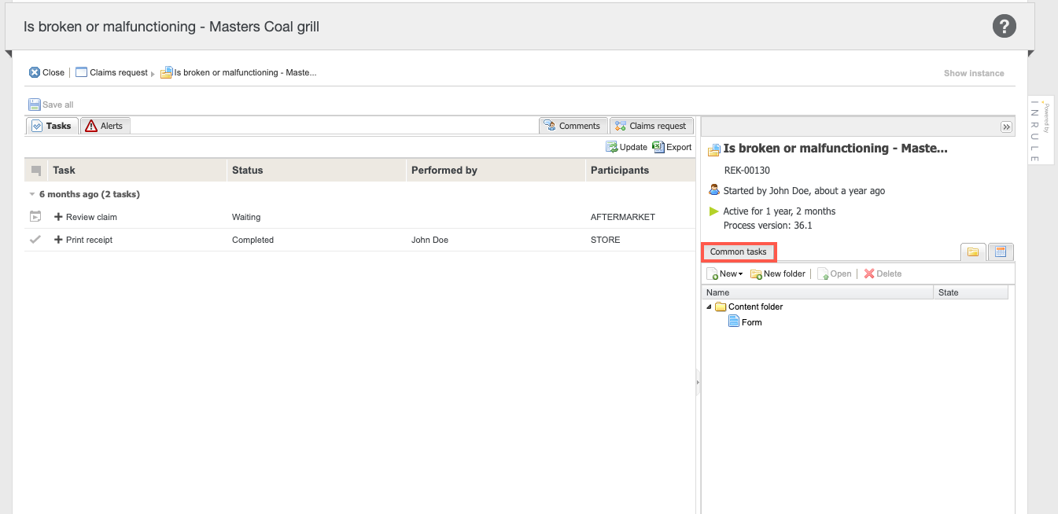
Task: Click the Close button in breadcrumb bar
Action: pos(46,72)
